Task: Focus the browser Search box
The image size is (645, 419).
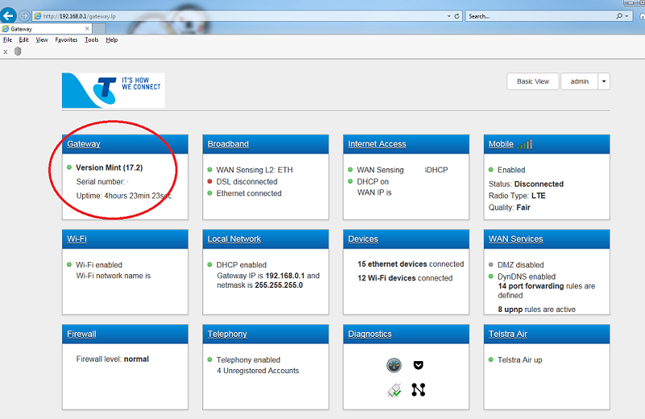Action: (x=540, y=16)
